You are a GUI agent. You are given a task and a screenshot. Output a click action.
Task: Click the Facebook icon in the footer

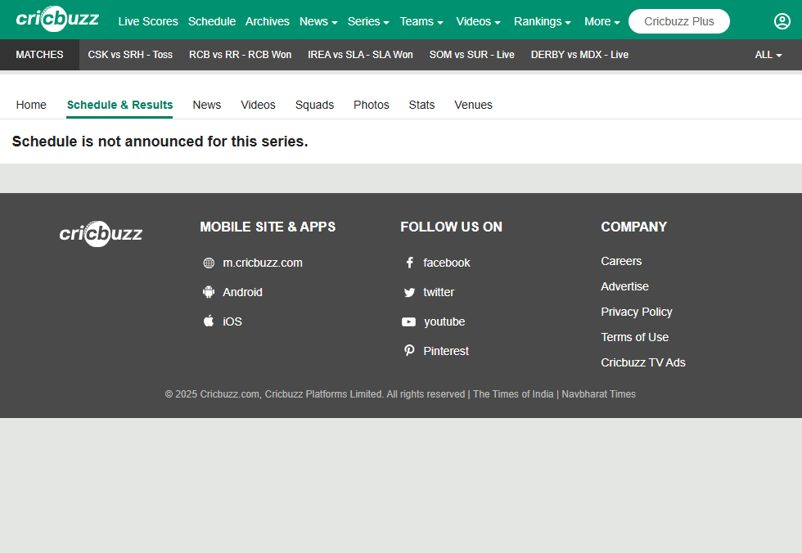pyautogui.click(x=409, y=263)
